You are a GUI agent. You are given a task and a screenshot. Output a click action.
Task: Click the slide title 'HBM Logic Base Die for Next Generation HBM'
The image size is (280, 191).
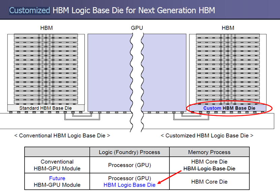(134, 10)
